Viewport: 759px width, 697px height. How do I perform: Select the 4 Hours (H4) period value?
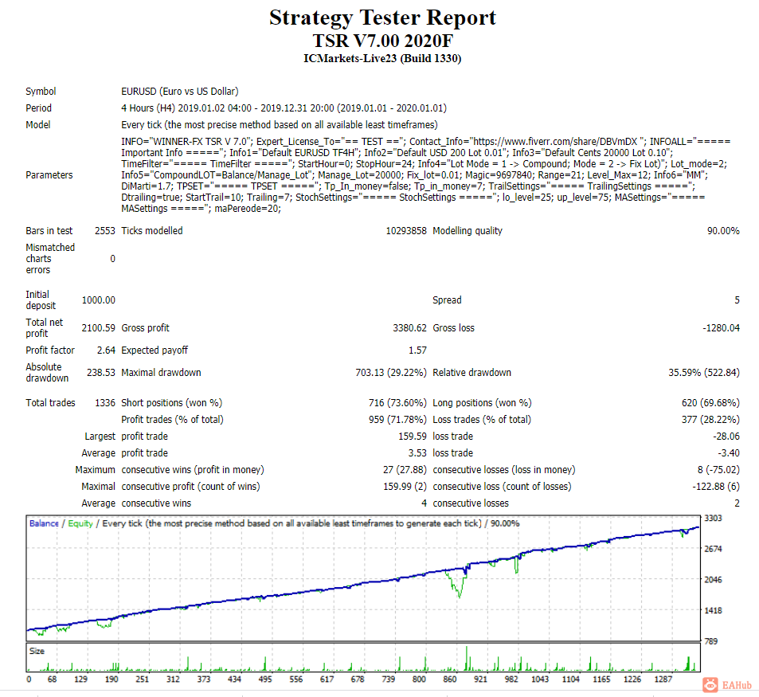[x=284, y=108]
